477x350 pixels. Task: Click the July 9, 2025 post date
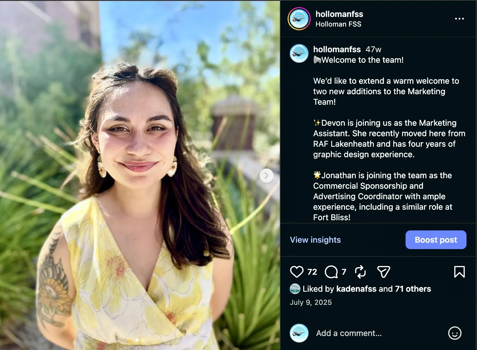point(311,302)
